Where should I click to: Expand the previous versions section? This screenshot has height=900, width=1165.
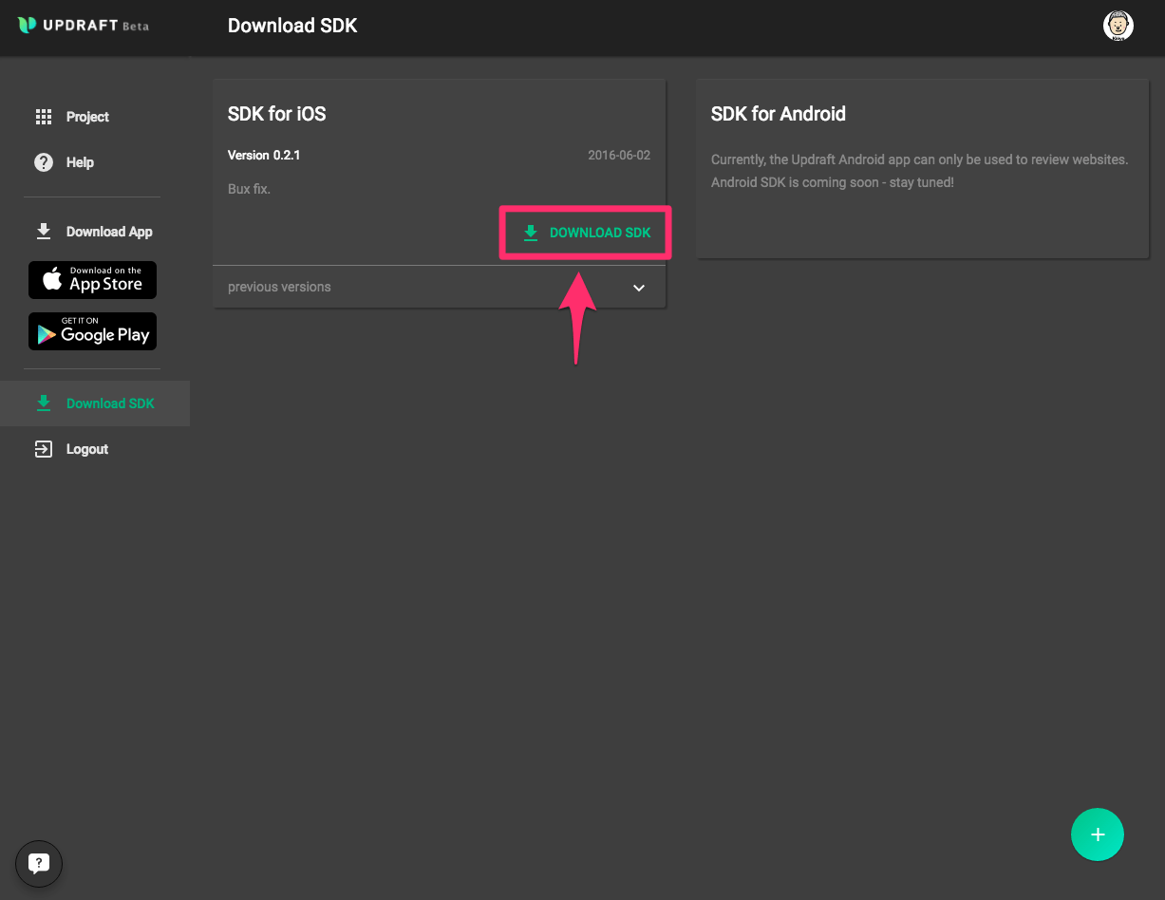pos(279,287)
